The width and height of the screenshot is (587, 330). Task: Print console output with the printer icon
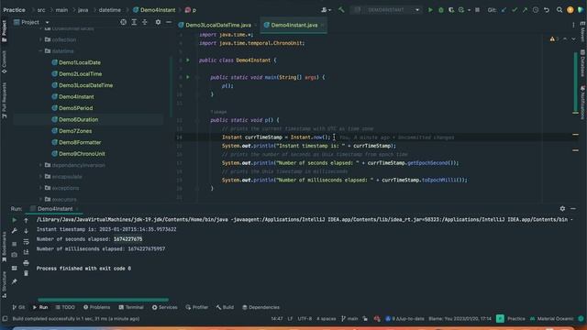[26, 263]
